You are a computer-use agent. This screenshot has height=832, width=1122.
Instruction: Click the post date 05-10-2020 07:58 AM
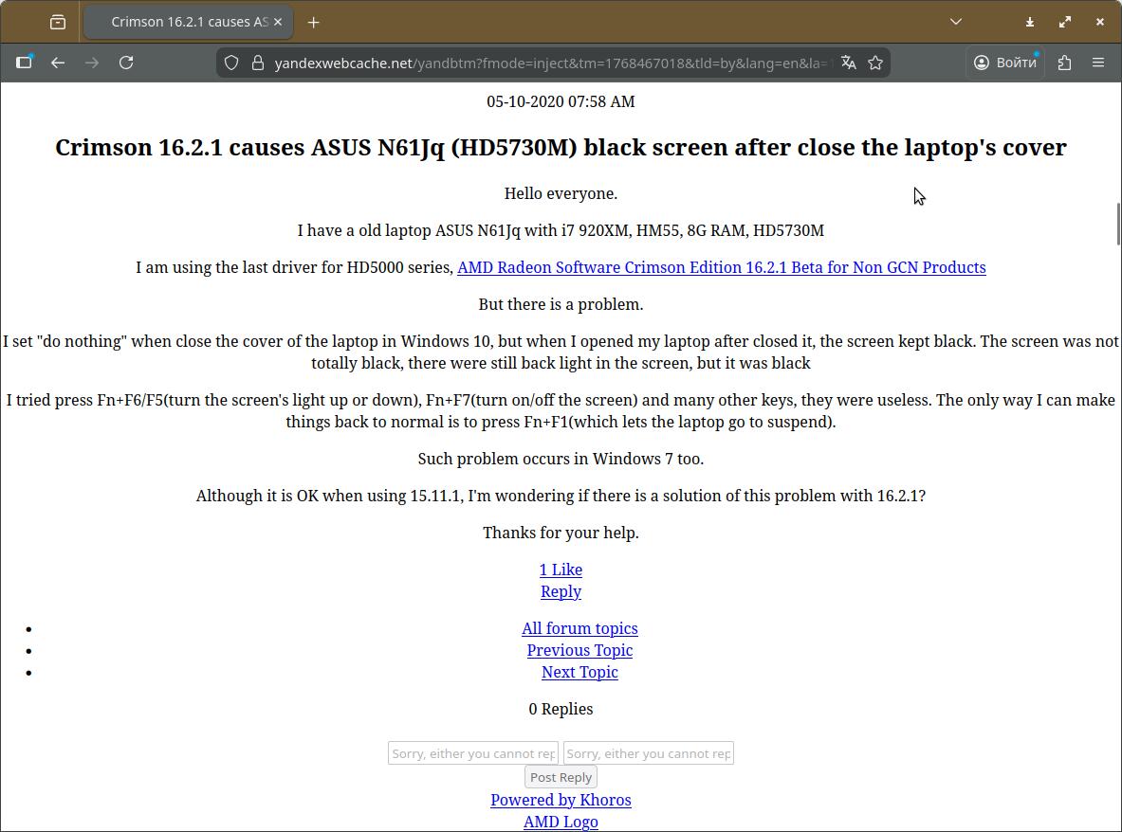pyautogui.click(x=561, y=101)
